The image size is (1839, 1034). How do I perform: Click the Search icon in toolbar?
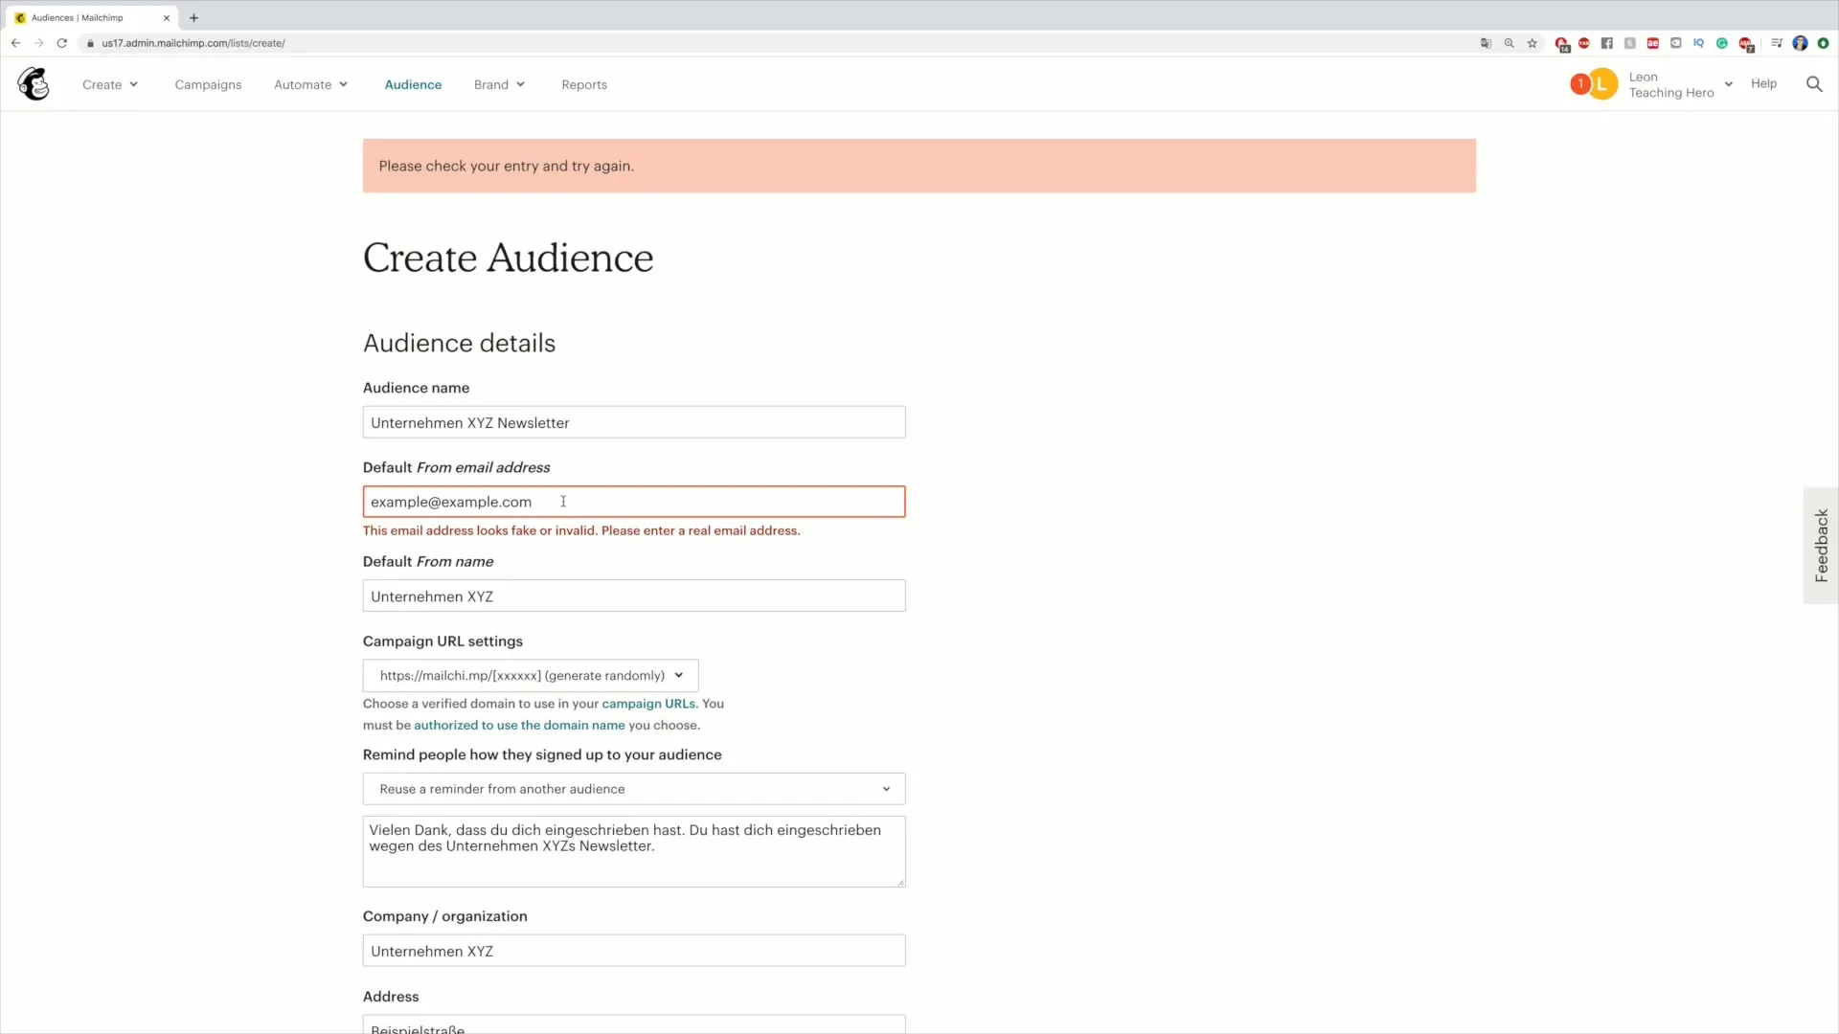(1815, 83)
